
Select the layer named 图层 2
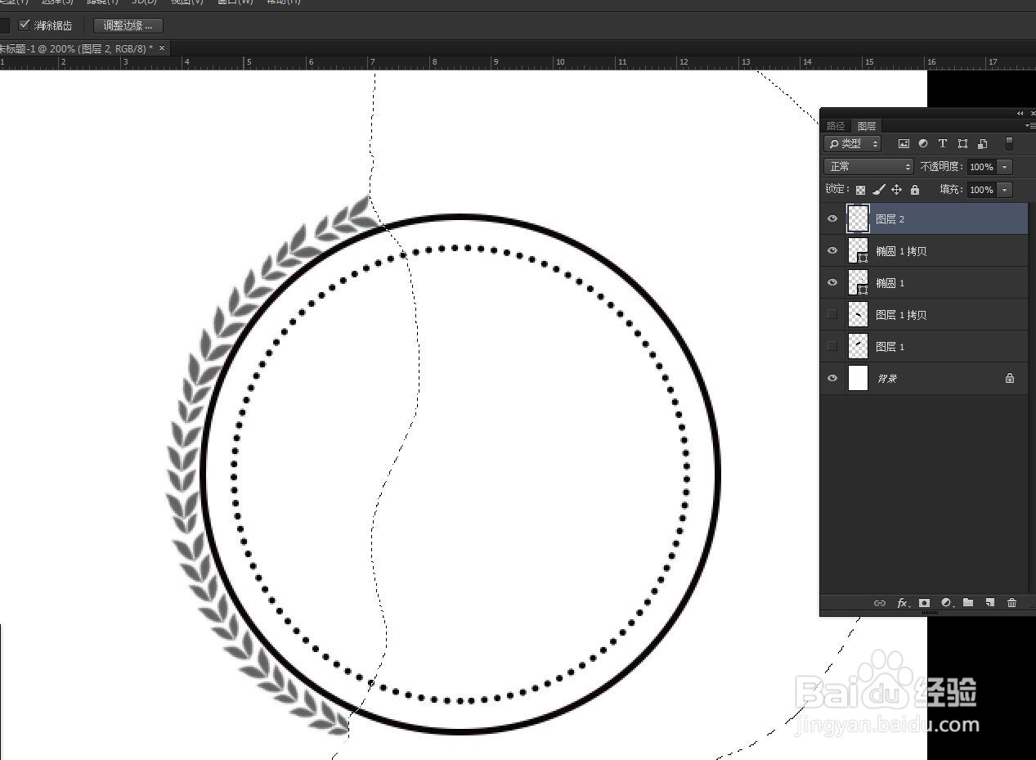coord(890,219)
